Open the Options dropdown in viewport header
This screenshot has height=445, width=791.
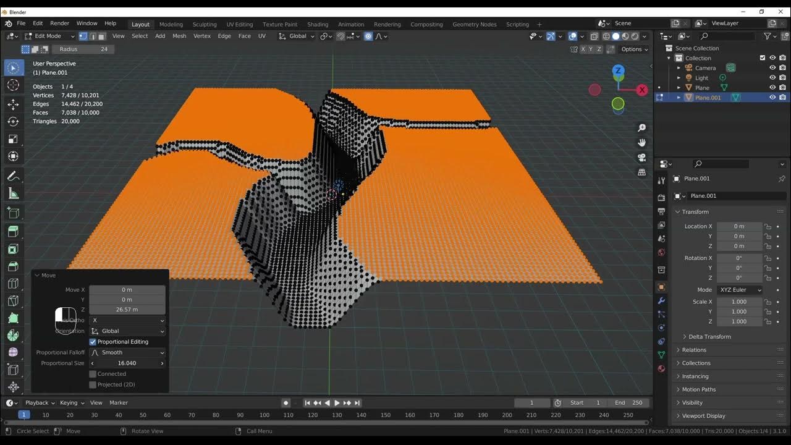(635, 49)
